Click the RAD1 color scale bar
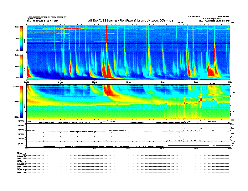 coord(22,66)
